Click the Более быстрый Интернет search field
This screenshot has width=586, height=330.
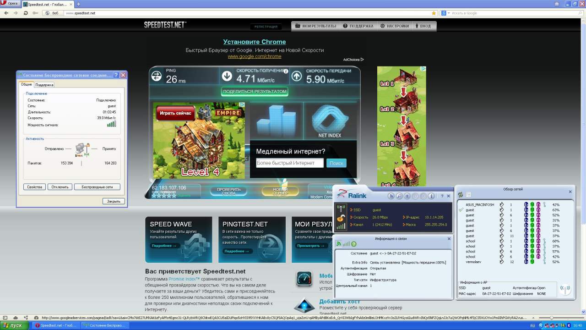(x=290, y=163)
